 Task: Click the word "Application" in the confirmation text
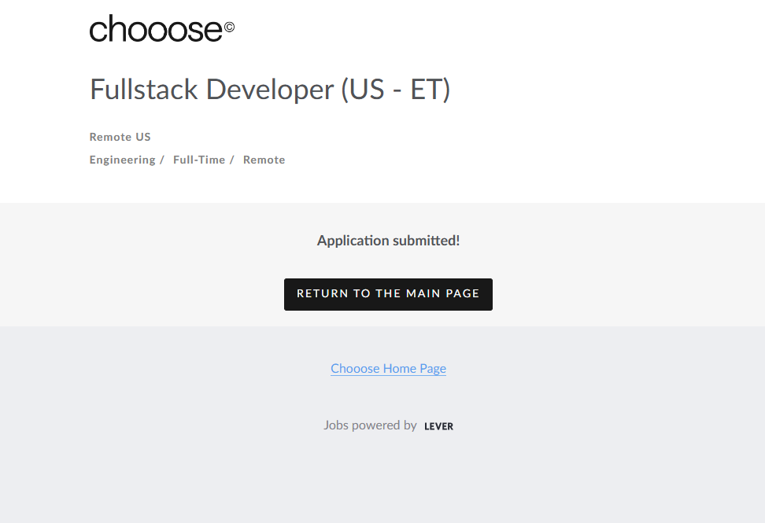point(353,241)
